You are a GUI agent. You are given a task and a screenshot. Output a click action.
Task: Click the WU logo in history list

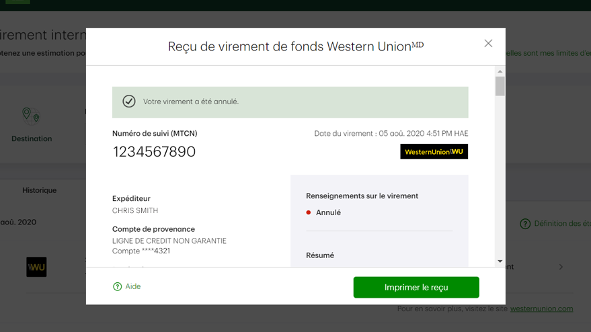coord(36,267)
